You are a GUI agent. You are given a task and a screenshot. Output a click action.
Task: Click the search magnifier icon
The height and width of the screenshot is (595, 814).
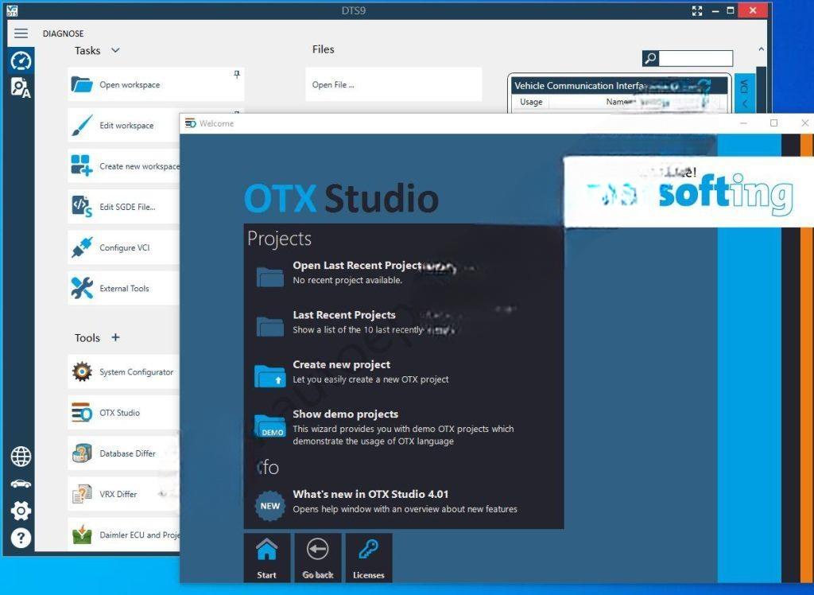[x=650, y=58]
